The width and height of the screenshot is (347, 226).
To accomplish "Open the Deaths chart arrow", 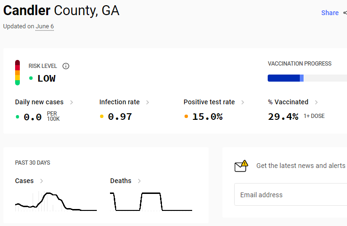I will pos(139,181).
